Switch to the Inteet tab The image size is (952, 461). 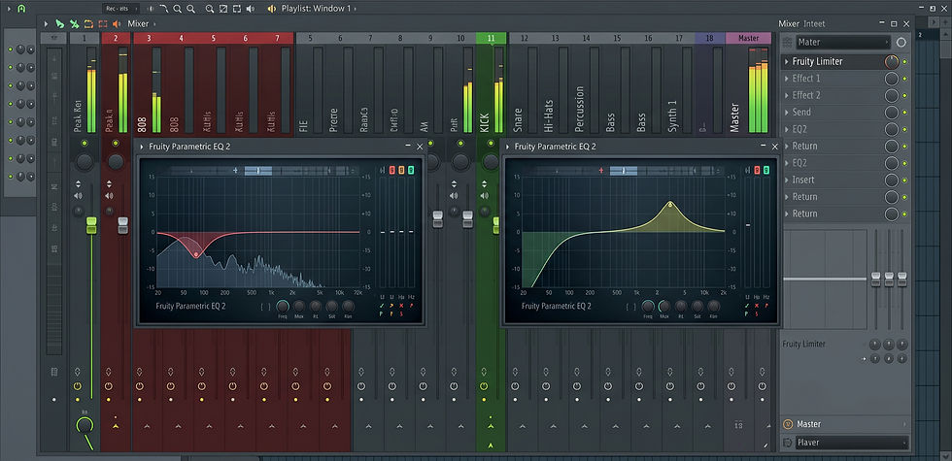click(x=814, y=23)
